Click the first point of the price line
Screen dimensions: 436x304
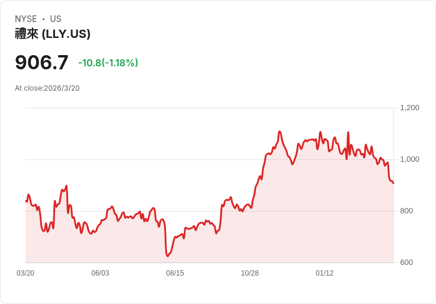click(x=26, y=201)
